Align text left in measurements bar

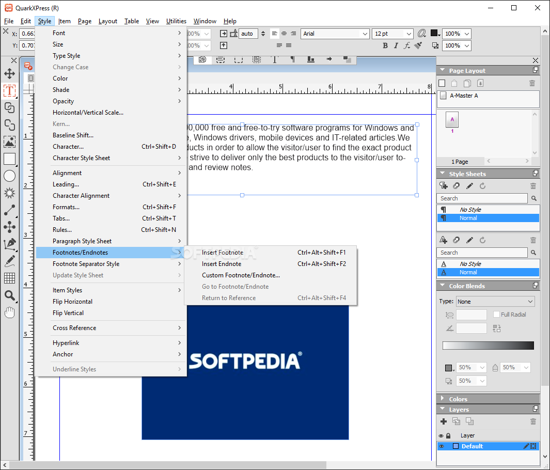[x=274, y=34]
